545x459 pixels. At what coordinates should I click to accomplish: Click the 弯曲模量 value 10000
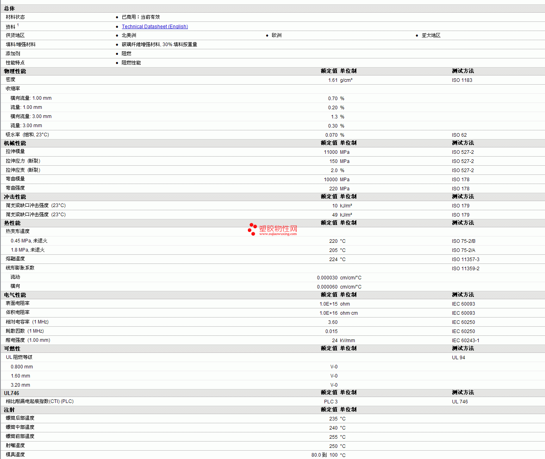(331, 180)
